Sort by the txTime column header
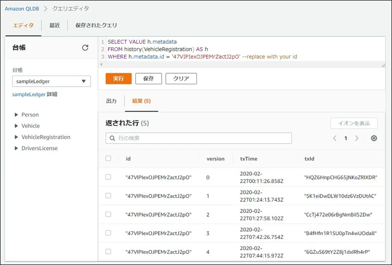This screenshot has height=265, width=392. [249, 159]
